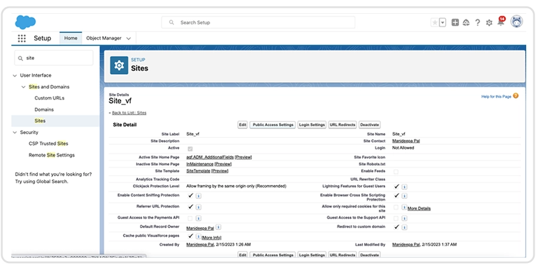
Task: View notifications via the bell icon
Action: pyautogui.click(x=500, y=23)
